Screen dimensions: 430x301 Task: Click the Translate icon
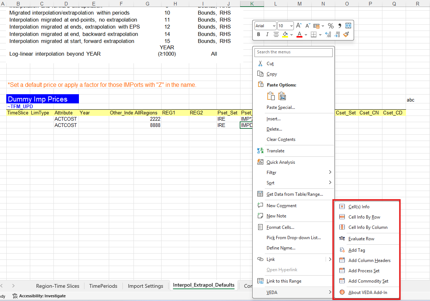260,150
